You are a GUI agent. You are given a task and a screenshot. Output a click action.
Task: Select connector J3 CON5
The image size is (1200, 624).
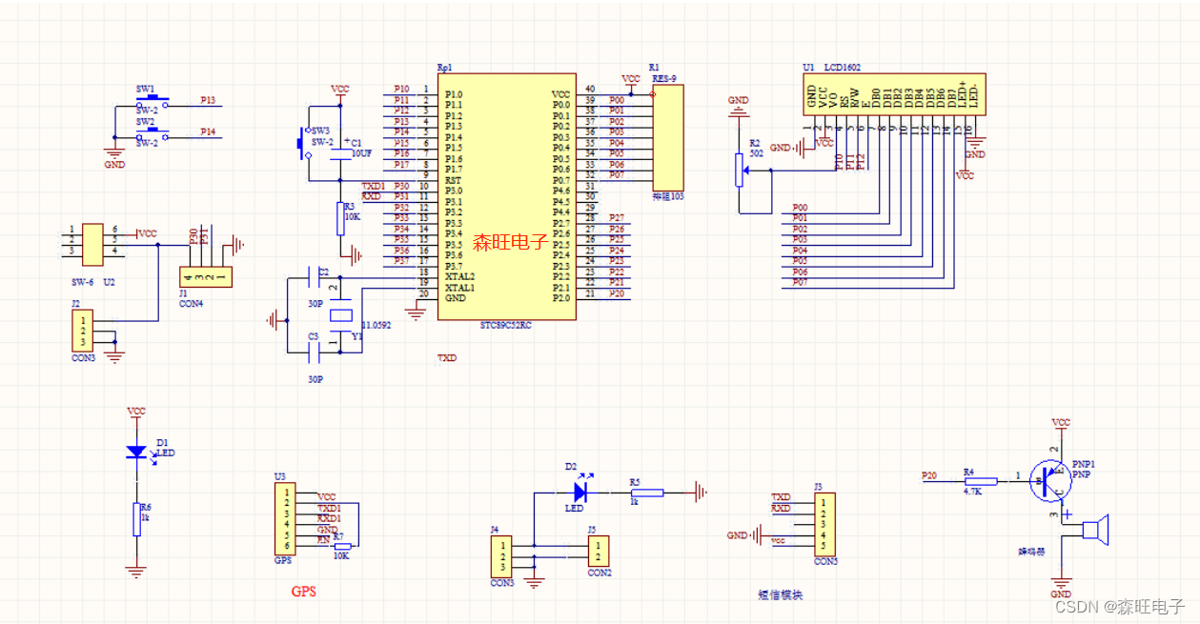click(x=825, y=523)
